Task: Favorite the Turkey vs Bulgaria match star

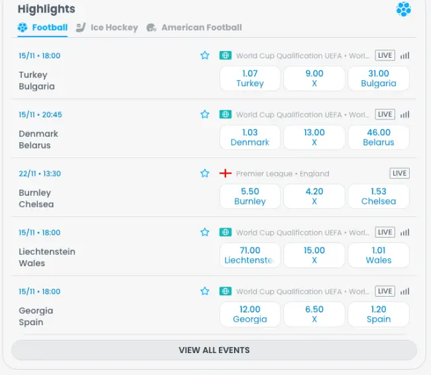Action: (205, 56)
